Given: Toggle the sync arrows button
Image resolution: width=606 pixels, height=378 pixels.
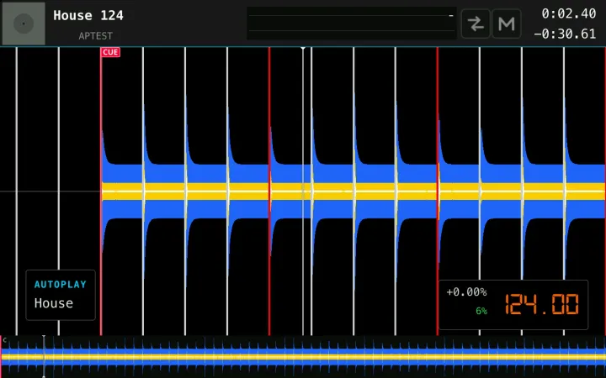Looking at the screenshot, I should [476, 24].
